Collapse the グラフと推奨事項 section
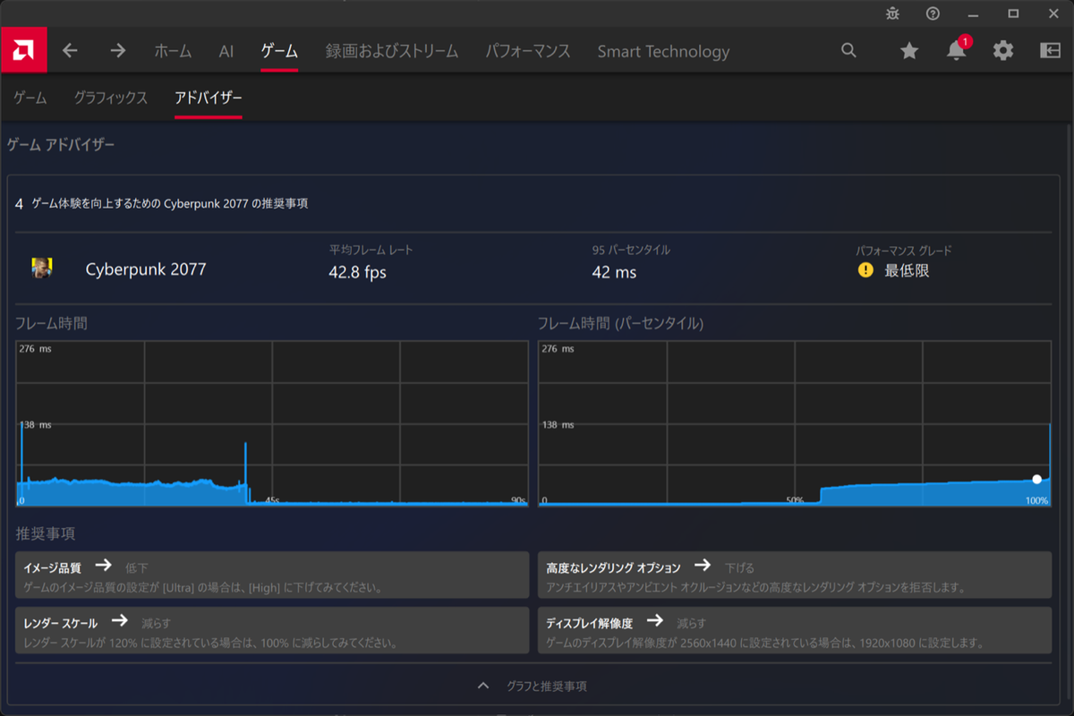This screenshot has height=716, width=1074. tap(533, 686)
